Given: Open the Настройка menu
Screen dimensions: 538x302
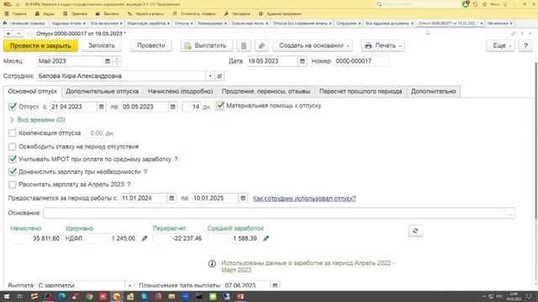Looking at the screenshot, I should pyautogui.click(x=237, y=13).
